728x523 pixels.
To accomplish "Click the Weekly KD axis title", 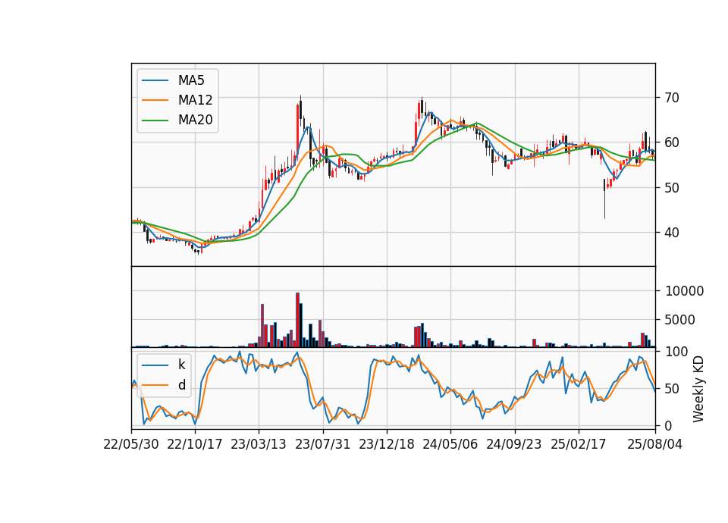I will coord(698,390).
